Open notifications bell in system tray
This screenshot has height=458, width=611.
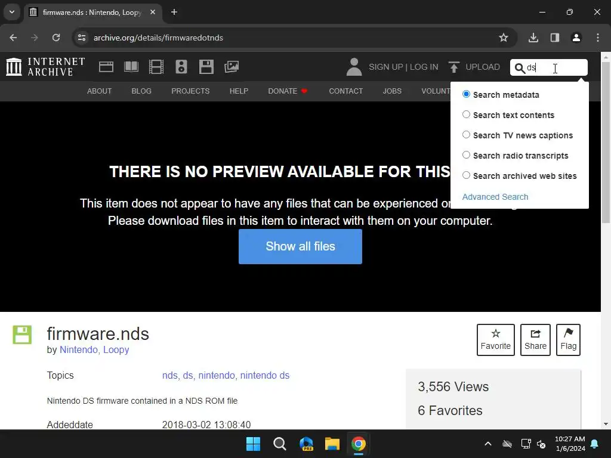[x=595, y=444]
